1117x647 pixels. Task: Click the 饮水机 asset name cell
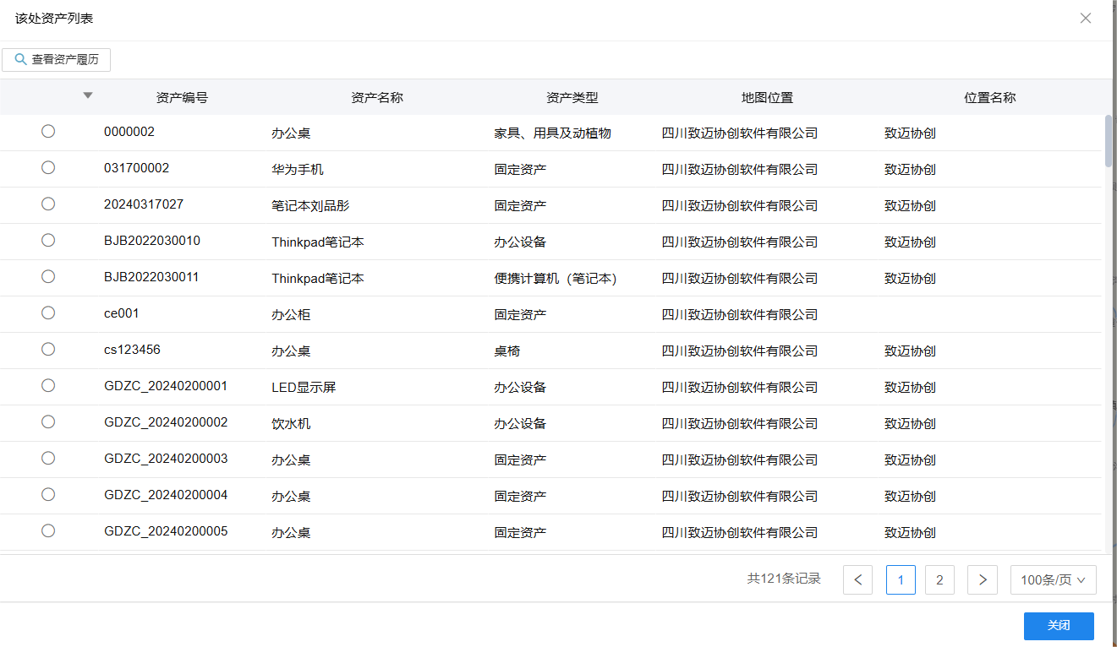point(291,424)
